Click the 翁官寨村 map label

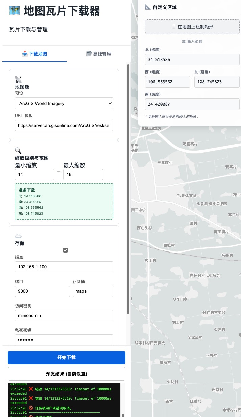190,144
